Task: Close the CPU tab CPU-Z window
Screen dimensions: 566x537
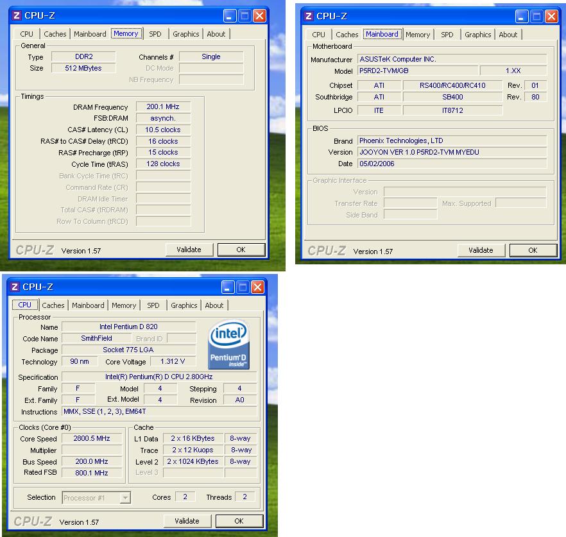Action: click(257, 287)
